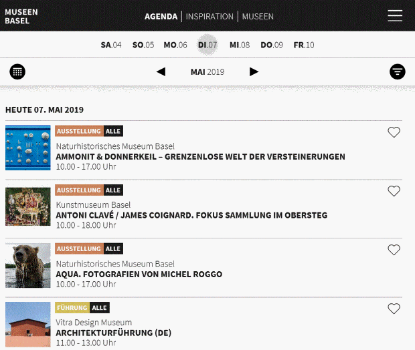415x350 pixels.
Task: Click ALLE tag on Architekturführung event
Action: coord(100,307)
